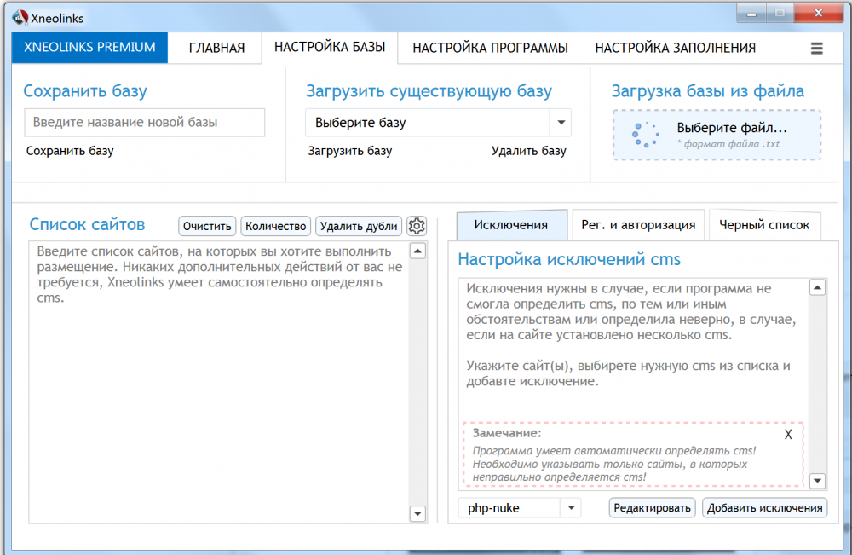Click the Замечание: label
The image size is (852, 555).
point(506,433)
